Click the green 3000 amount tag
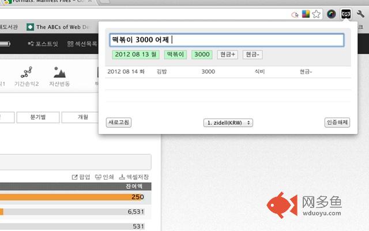This screenshot has width=369, height=231. 202,54
